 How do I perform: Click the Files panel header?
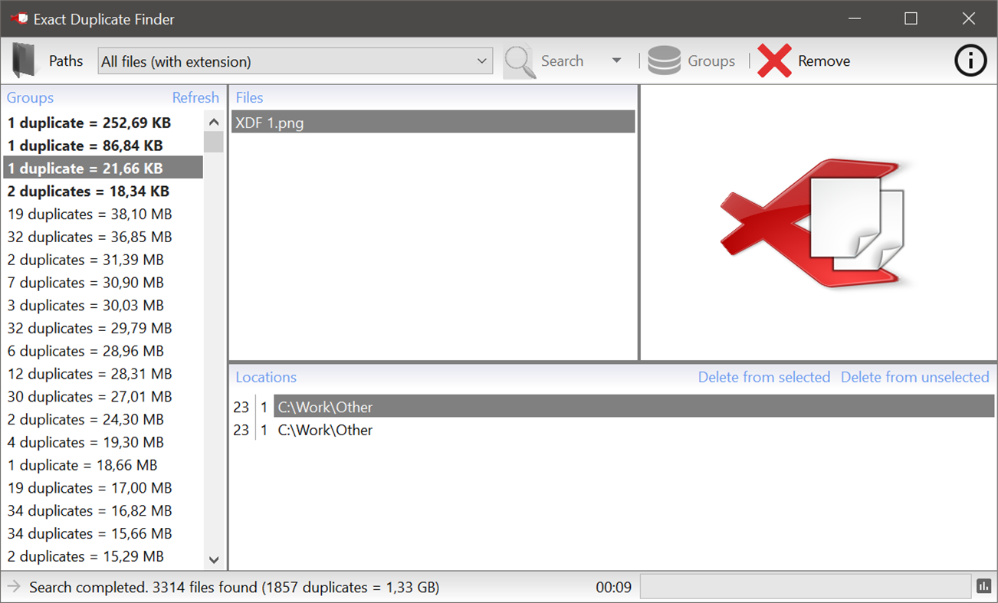pyautogui.click(x=249, y=97)
